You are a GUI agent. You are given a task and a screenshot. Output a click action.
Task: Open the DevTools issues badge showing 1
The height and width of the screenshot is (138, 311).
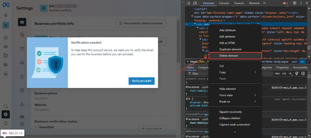pos(285,3)
